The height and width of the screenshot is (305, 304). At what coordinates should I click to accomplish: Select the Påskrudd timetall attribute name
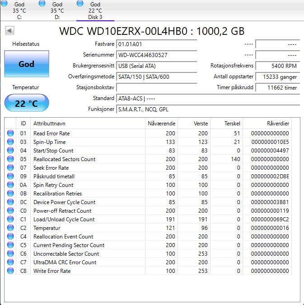(54, 176)
